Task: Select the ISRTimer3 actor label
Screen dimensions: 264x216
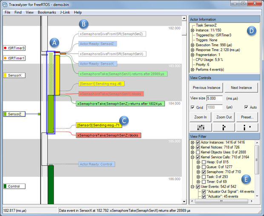Action: pyautogui.click(x=14, y=48)
